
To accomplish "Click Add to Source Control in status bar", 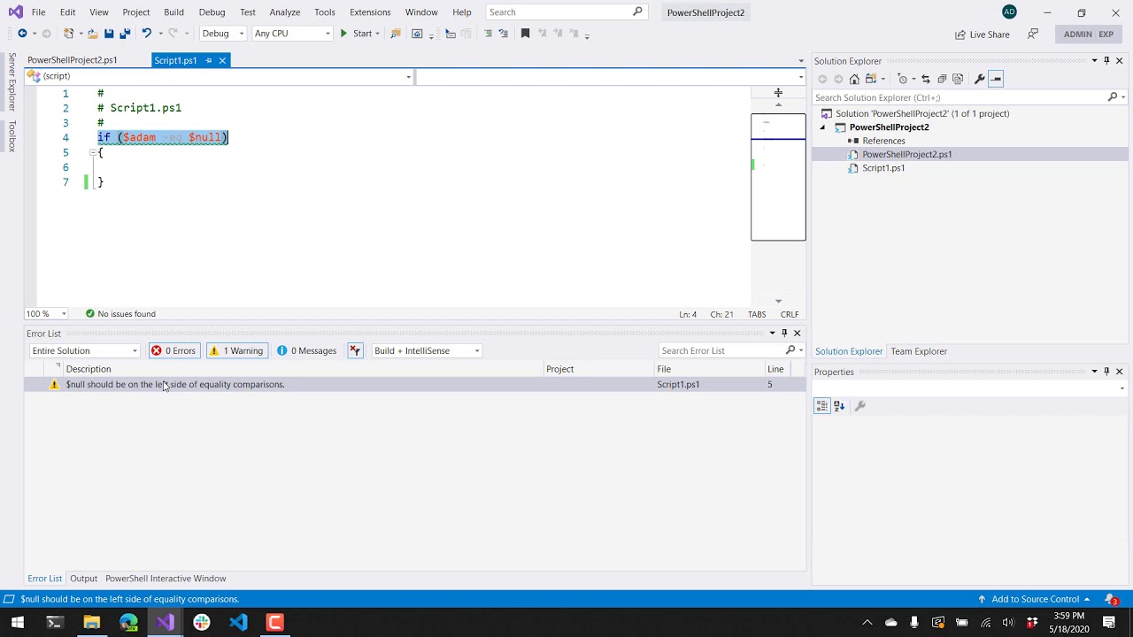I will click(x=1034, y=599).
